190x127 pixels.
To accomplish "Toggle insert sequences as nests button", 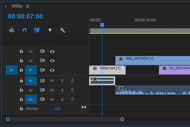I will point(12,30).
